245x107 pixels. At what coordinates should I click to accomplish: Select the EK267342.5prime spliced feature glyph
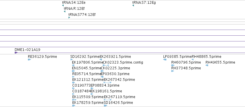click(108, 83)
